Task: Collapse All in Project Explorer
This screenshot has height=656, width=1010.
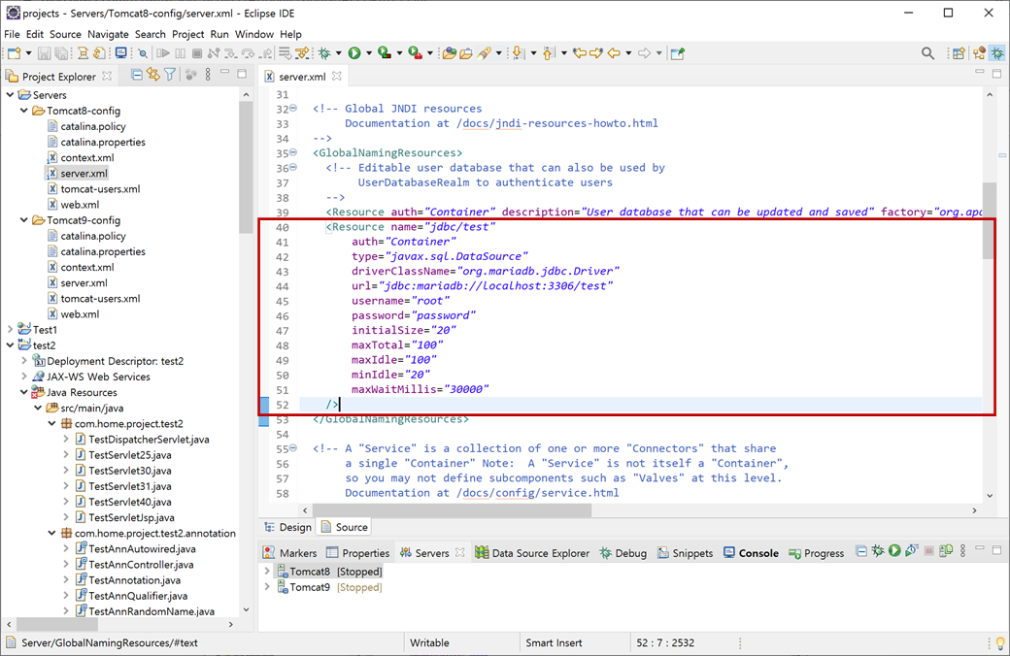Action: click(137, 76)
